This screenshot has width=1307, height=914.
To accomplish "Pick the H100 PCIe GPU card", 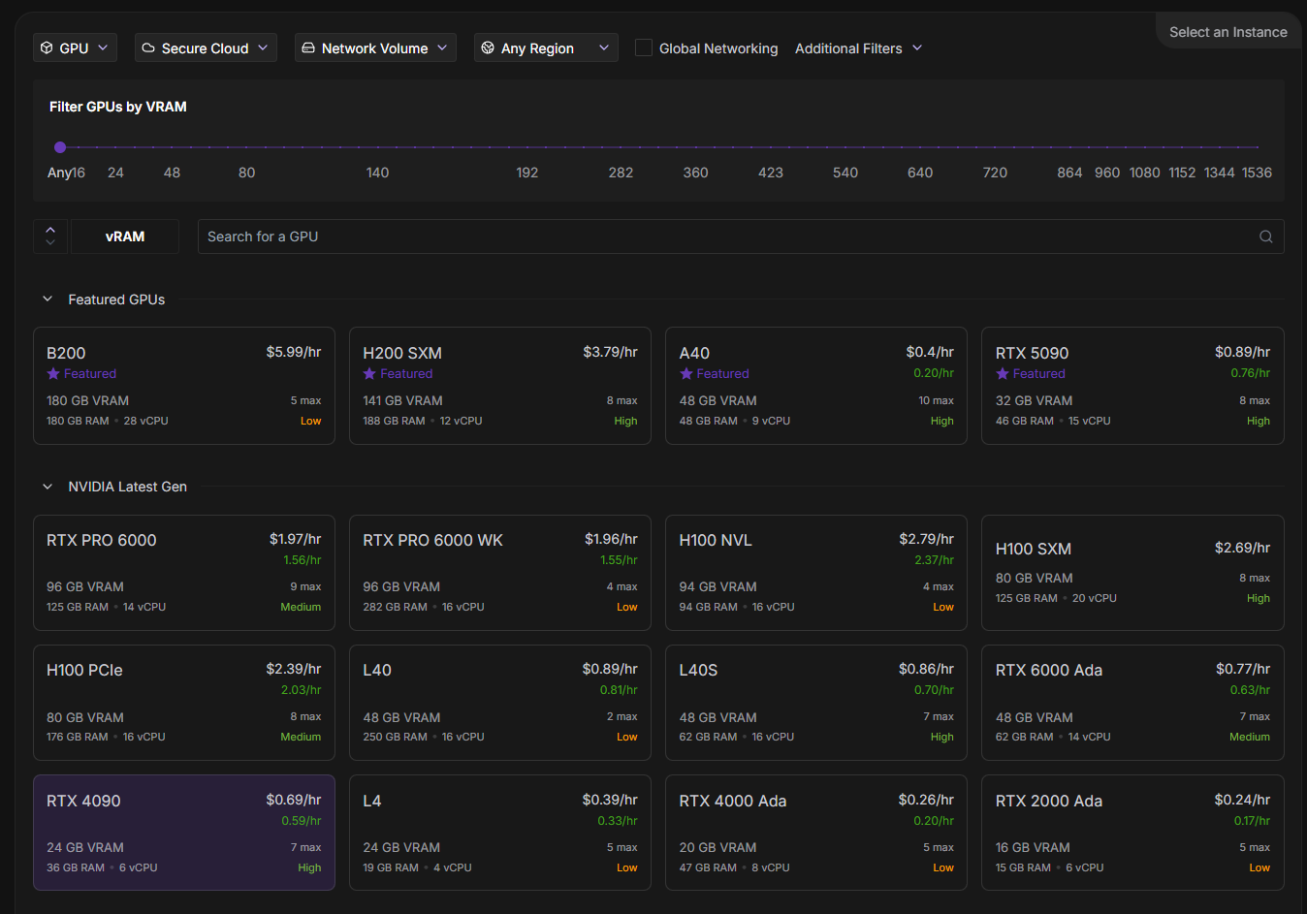I will [184, 703].
